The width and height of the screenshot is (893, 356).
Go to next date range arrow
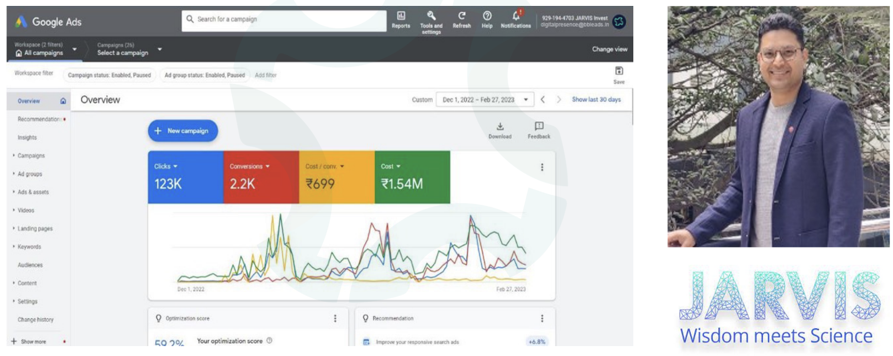click(559, 100)
